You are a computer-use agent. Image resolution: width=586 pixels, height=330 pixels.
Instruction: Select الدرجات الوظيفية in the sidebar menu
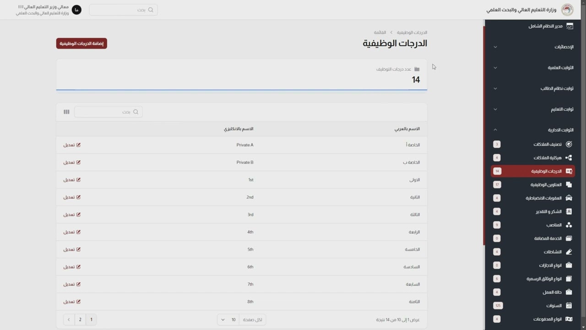[x=532, y=171]
